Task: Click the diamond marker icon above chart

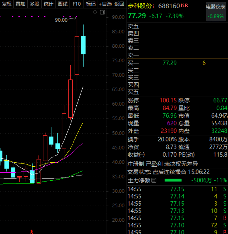Action: point(95,12)
